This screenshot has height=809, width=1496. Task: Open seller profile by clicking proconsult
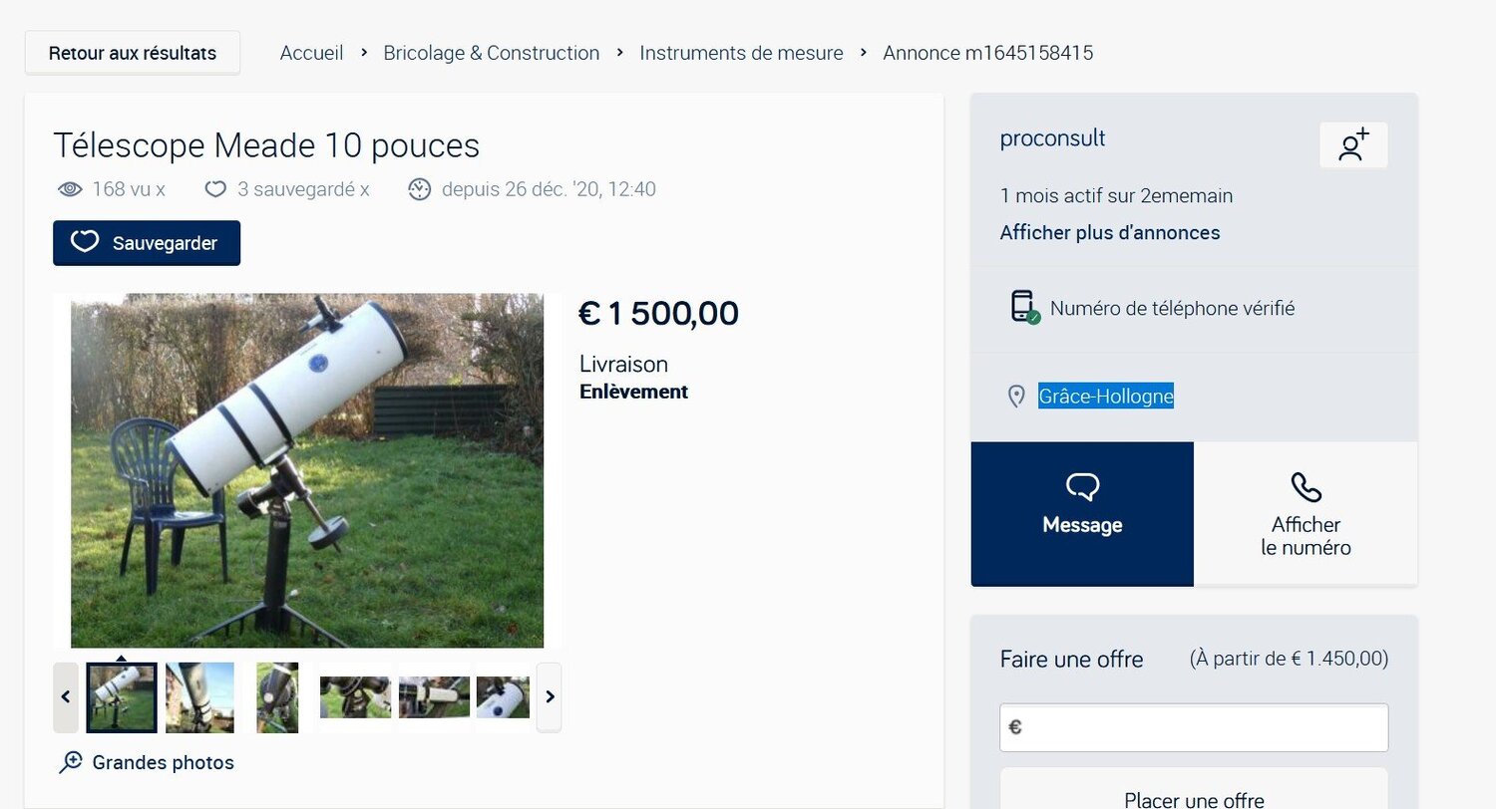pos(1052,138)
